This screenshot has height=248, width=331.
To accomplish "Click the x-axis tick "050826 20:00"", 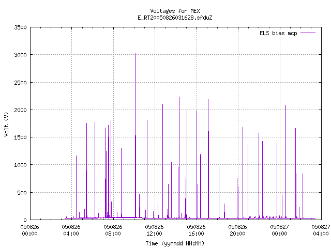I will click(237, 230).
